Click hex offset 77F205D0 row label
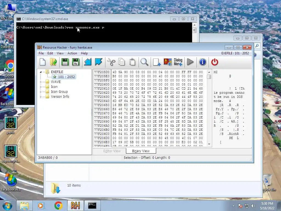 click(x=102, y=72)
